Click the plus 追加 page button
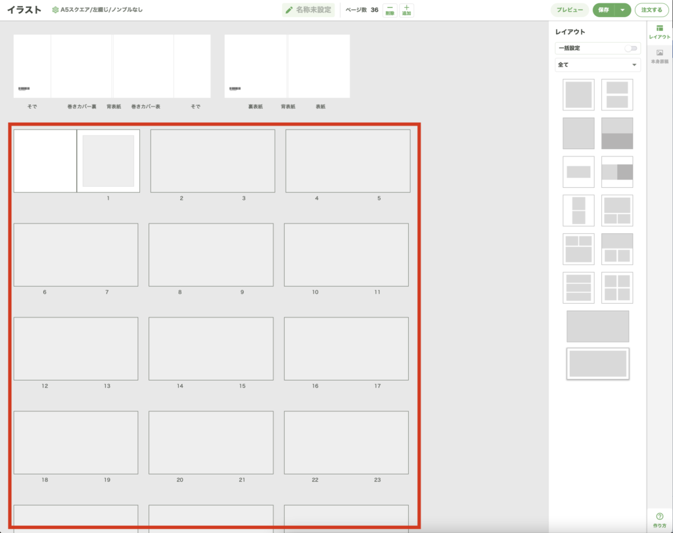This screenshot has height=533, width=673. click(406, 10)
